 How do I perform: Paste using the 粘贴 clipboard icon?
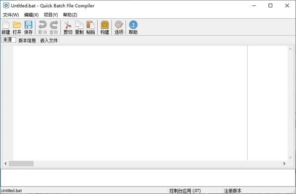pos(90,28)
